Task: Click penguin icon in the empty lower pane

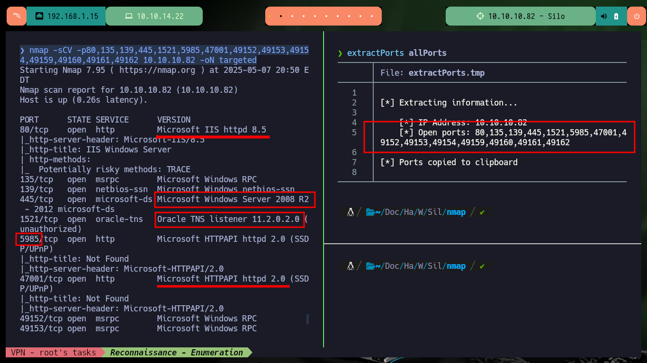Action: 350,266
